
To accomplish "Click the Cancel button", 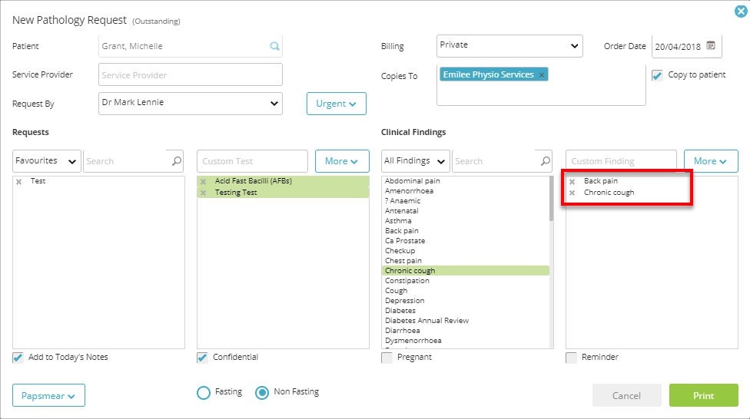I will pos(626,395).
